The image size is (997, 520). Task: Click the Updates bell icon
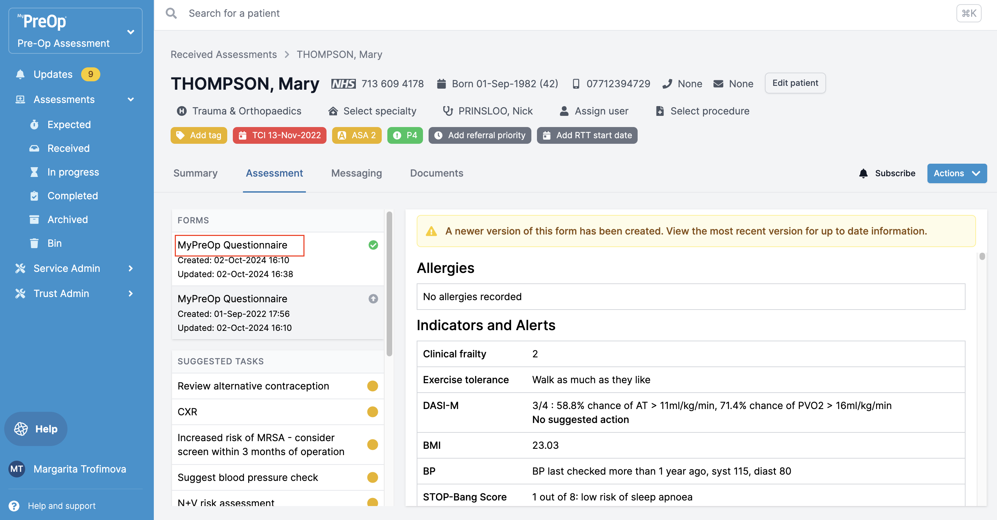[x=20, y=74]
